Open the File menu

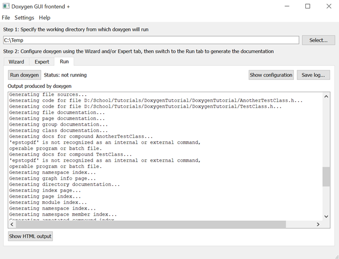[6, 17]
